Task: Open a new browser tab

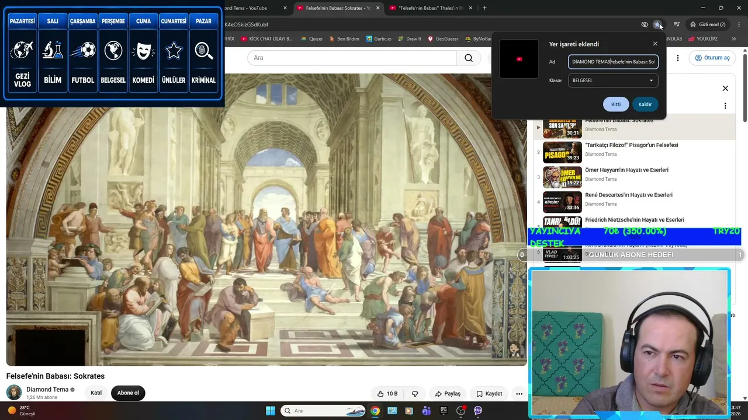Action: 484,8
